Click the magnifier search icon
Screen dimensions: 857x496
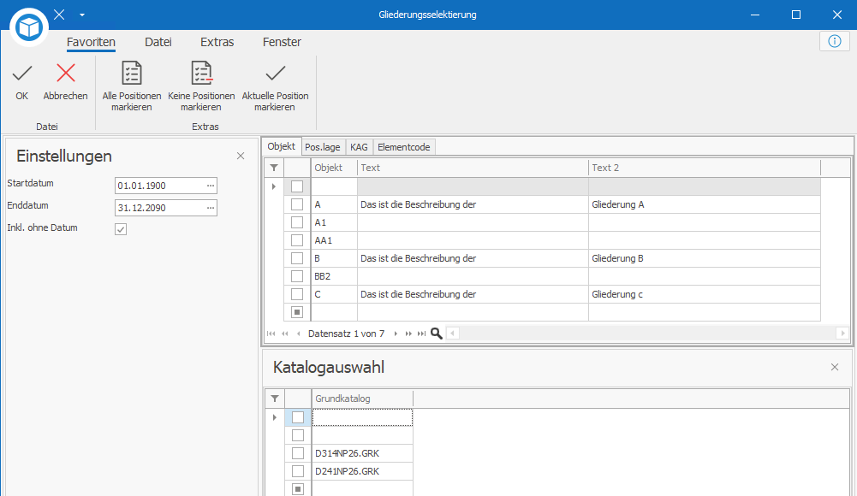[x=436, y=334]
